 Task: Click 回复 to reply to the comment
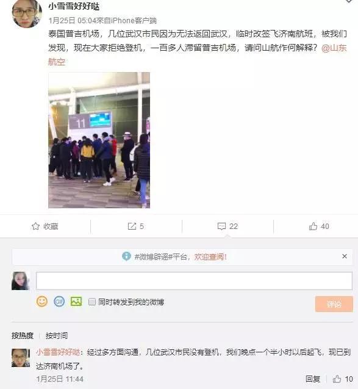pos(313,379)
